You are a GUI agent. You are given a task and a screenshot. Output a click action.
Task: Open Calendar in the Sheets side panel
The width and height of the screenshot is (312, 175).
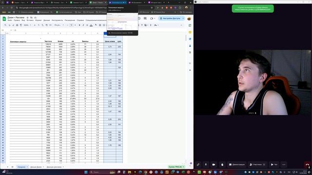click(x=190, y=25)
